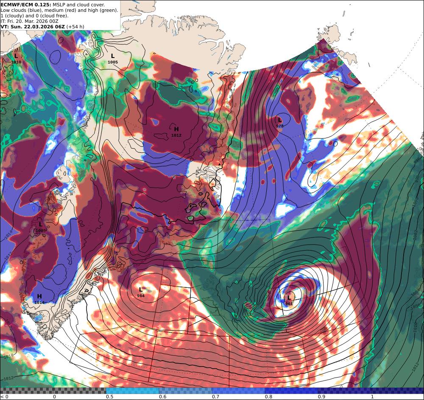Click the '996' isobar label
424x400 pixels.
point(417,160)
